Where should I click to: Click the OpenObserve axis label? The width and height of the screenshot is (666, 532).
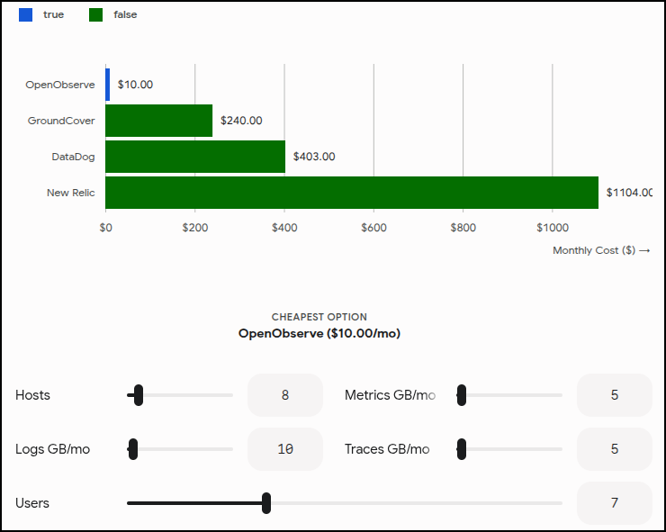tap(60, 85)
